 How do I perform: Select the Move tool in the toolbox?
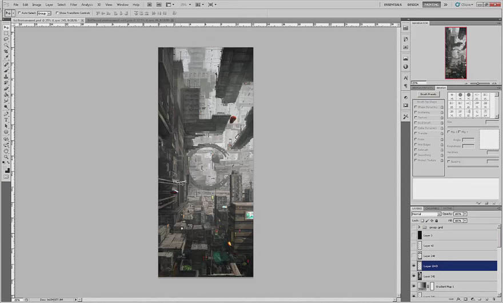pos(6,28)
